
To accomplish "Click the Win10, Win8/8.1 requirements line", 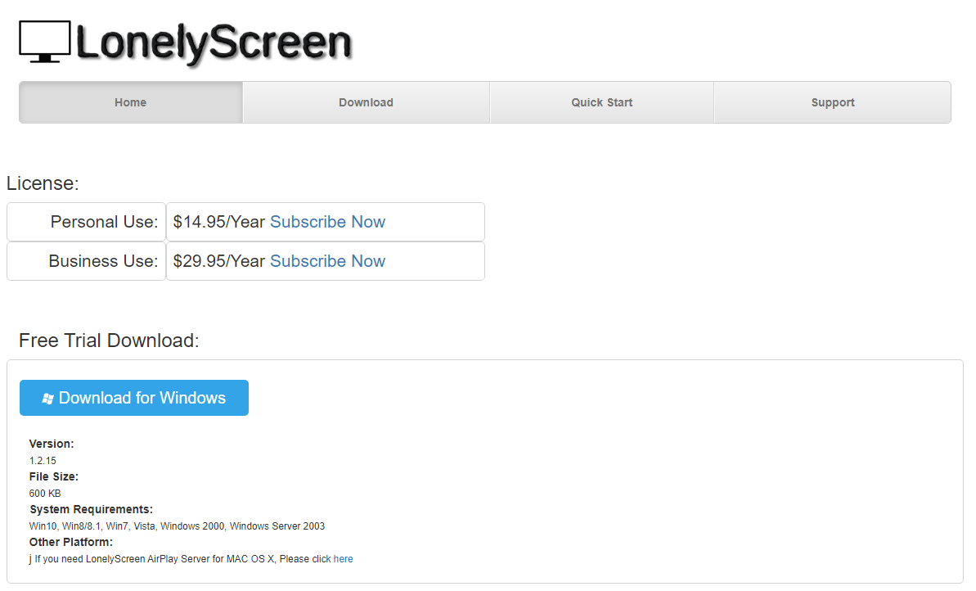I will (x=177, y=526).
